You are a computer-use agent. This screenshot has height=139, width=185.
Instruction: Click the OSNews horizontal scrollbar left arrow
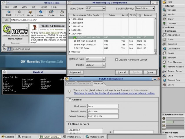[3, 45]
